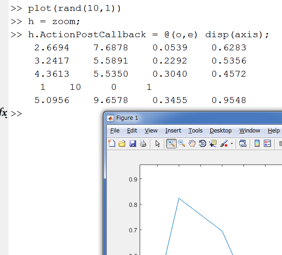Select the Edit Plot arrow tool
Viewport: 282px width, 255px height.
pyautogui.click(x=158, y=144)
